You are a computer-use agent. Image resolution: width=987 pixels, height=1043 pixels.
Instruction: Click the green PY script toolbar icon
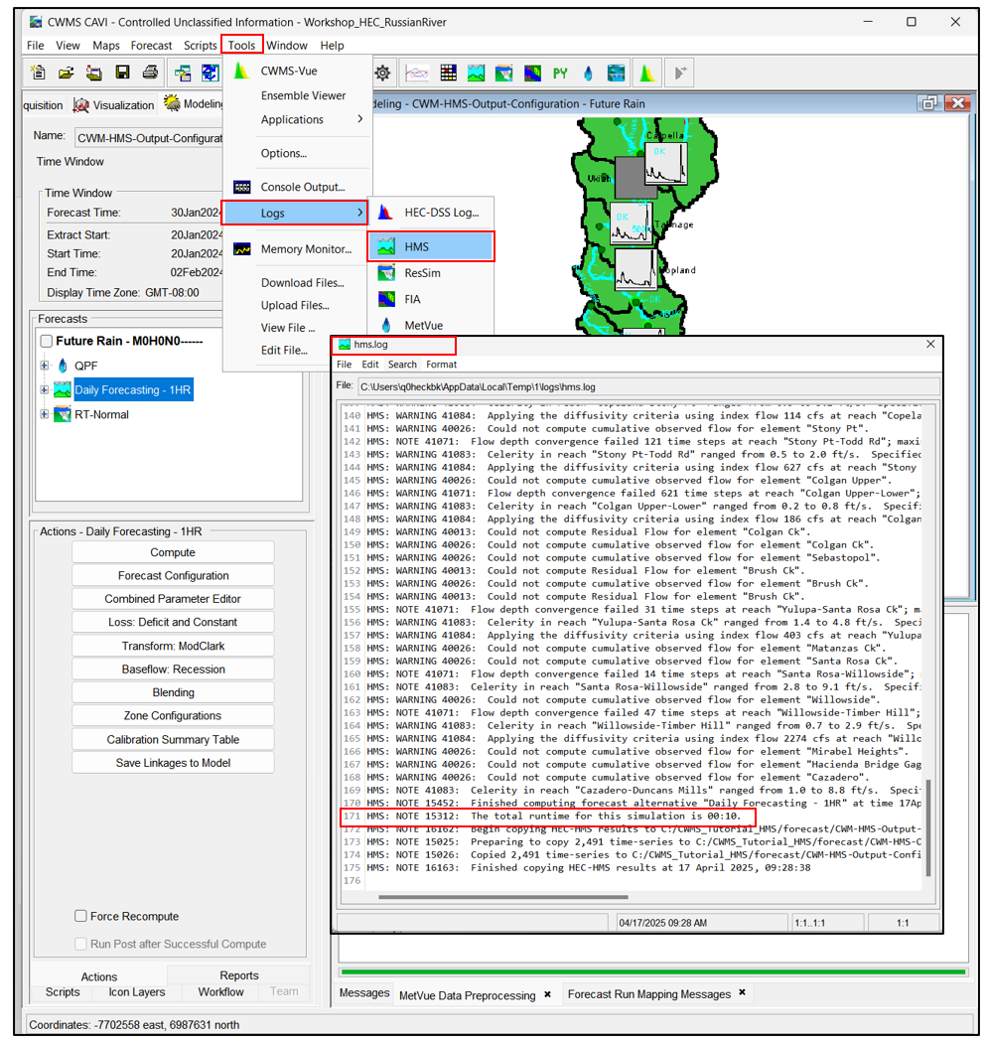coord(561,73)
